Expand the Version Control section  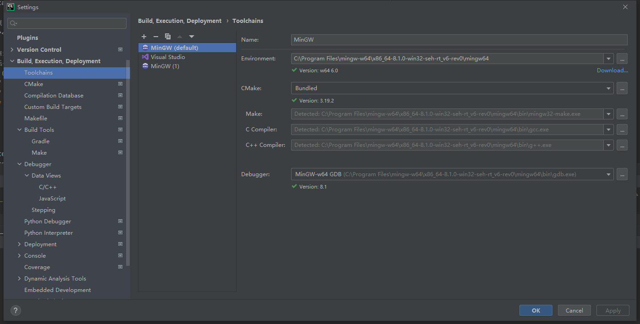pos(12,49)
